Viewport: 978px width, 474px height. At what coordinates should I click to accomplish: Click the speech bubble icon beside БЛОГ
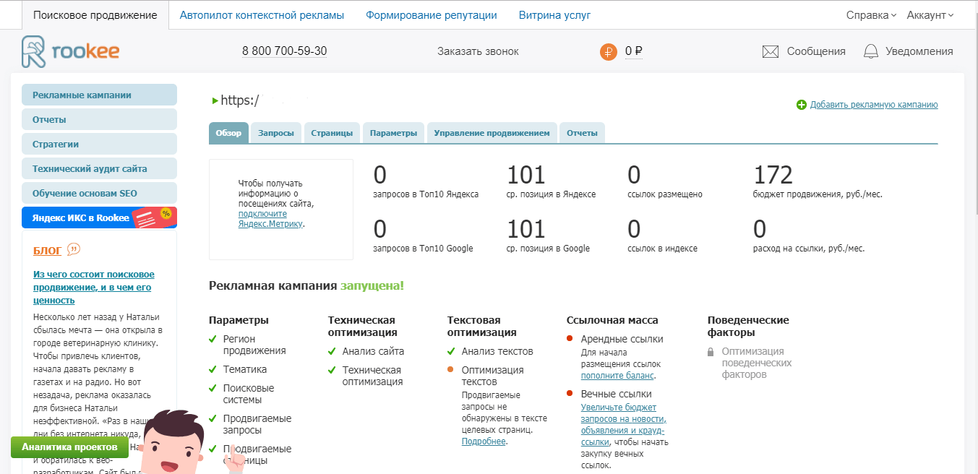pos(74,250)
